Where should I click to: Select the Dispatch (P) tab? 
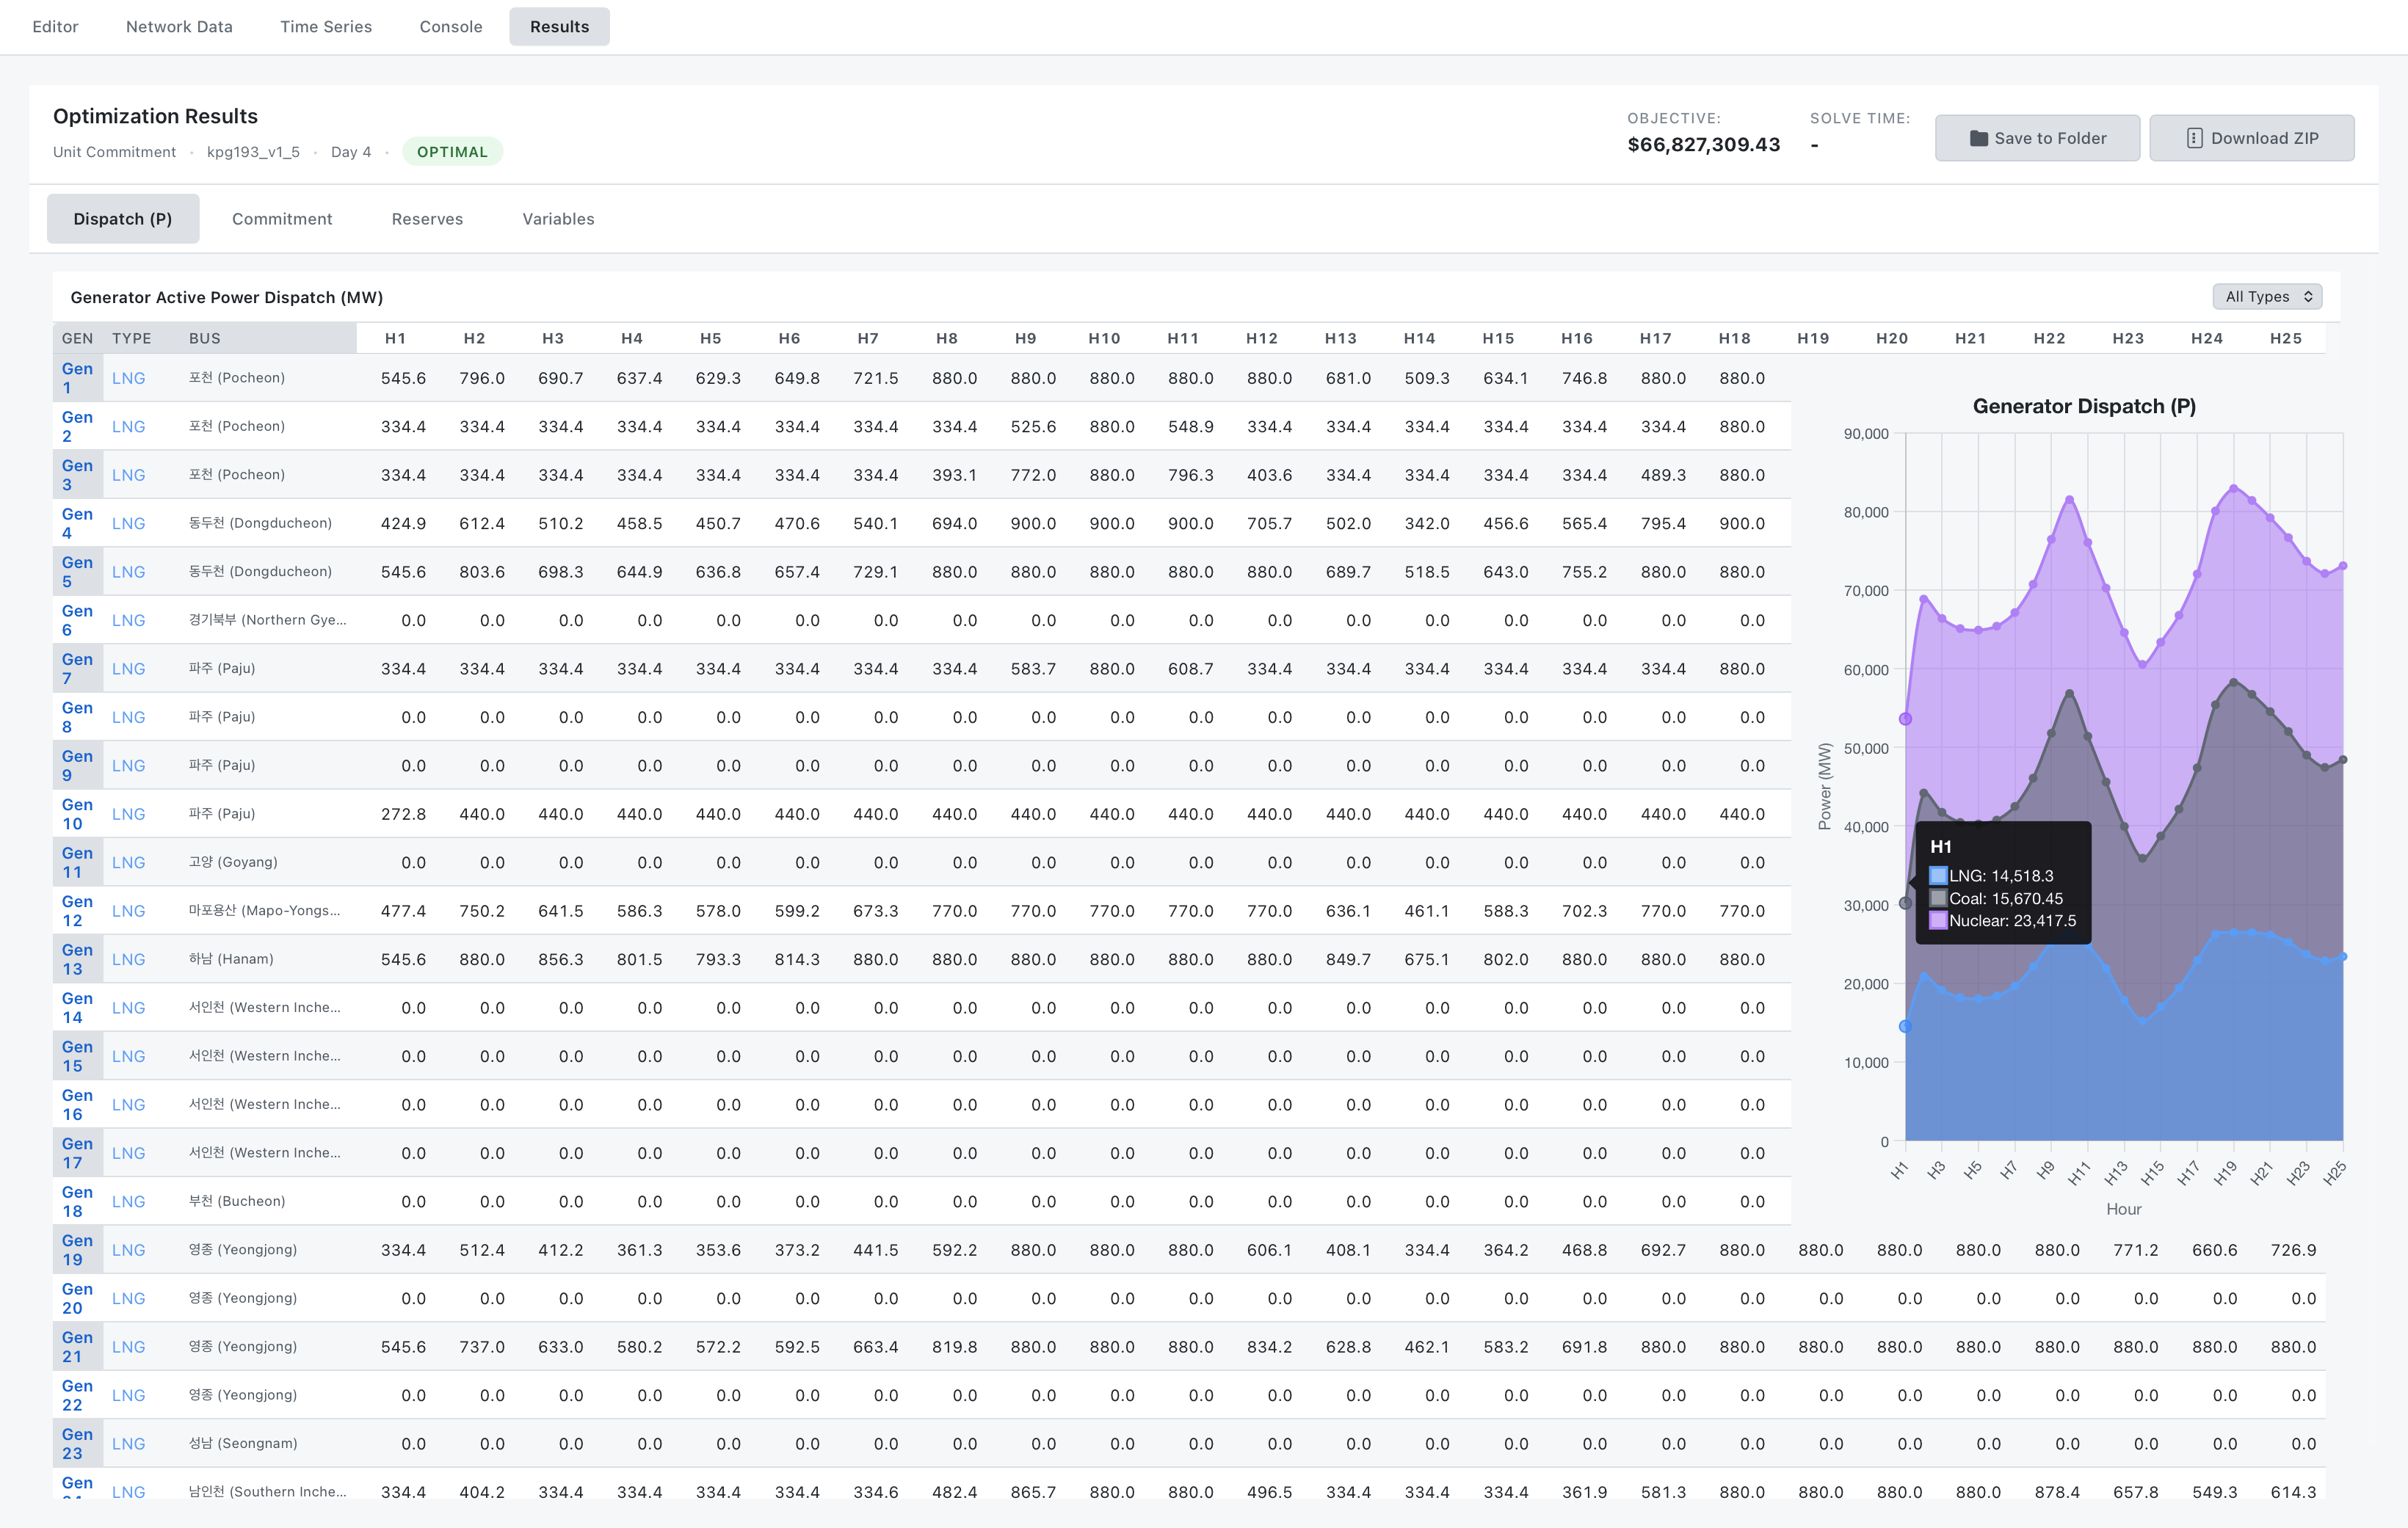pyautogui.click(x=123, y=218)
